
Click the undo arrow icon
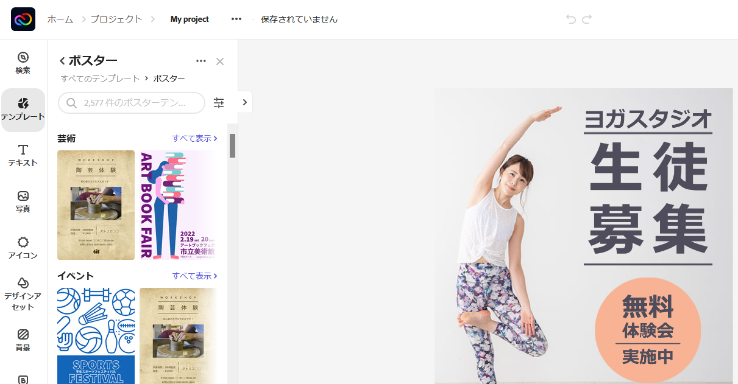570,19
